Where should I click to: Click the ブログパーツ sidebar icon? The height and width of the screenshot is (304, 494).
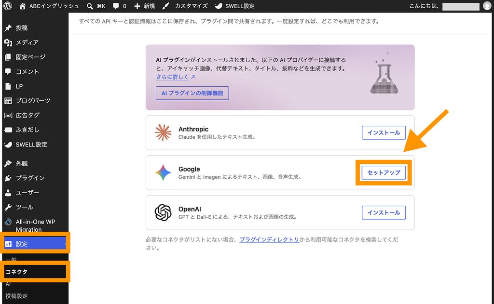tap(8, 101)
